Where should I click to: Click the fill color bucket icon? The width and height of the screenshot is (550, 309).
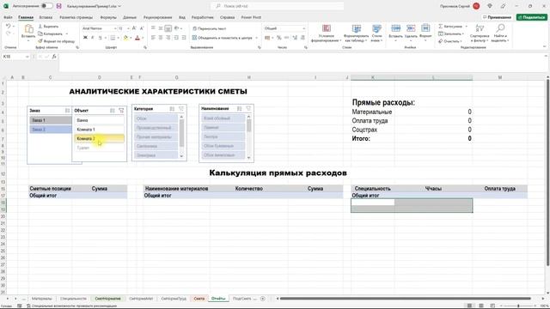[x=125, y=38]
